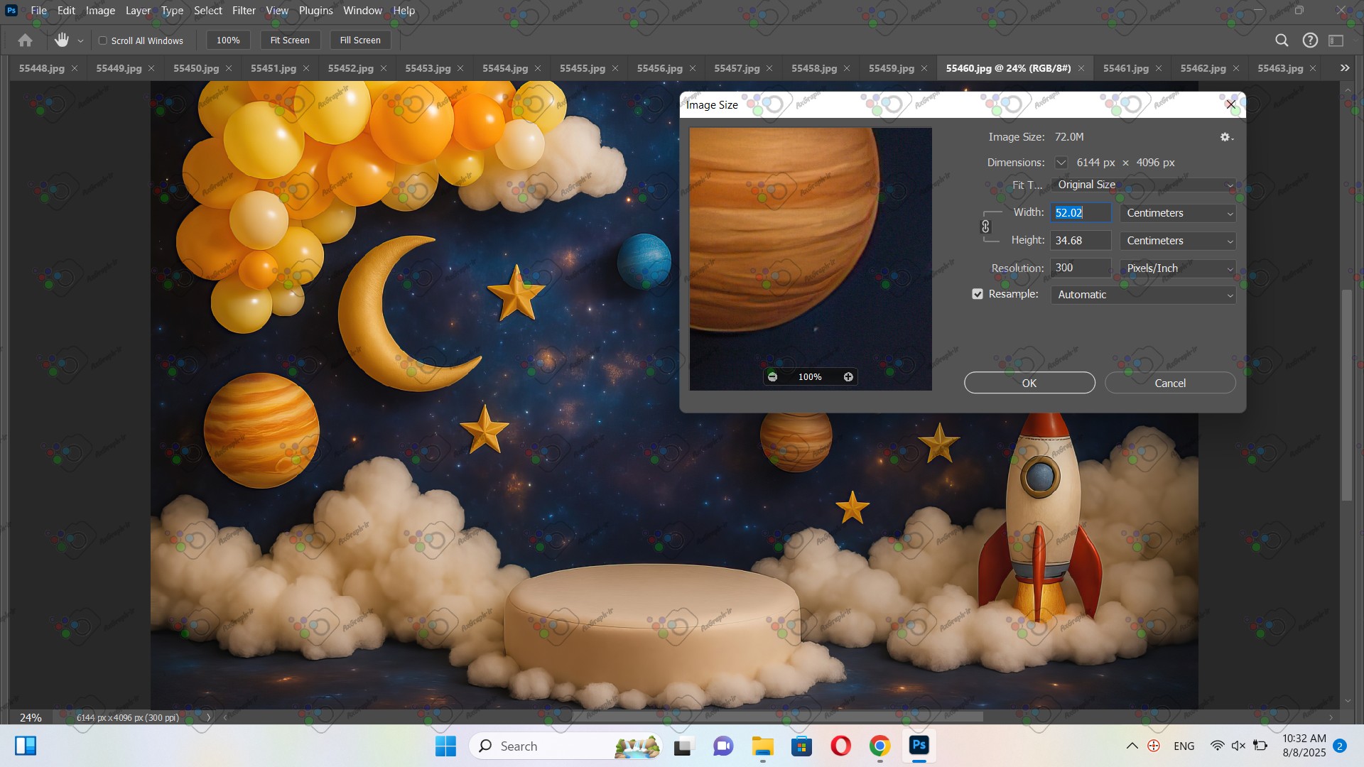
Task: Expand the Width units Centimeters dropdown
Action: (x=1178, y=213)
